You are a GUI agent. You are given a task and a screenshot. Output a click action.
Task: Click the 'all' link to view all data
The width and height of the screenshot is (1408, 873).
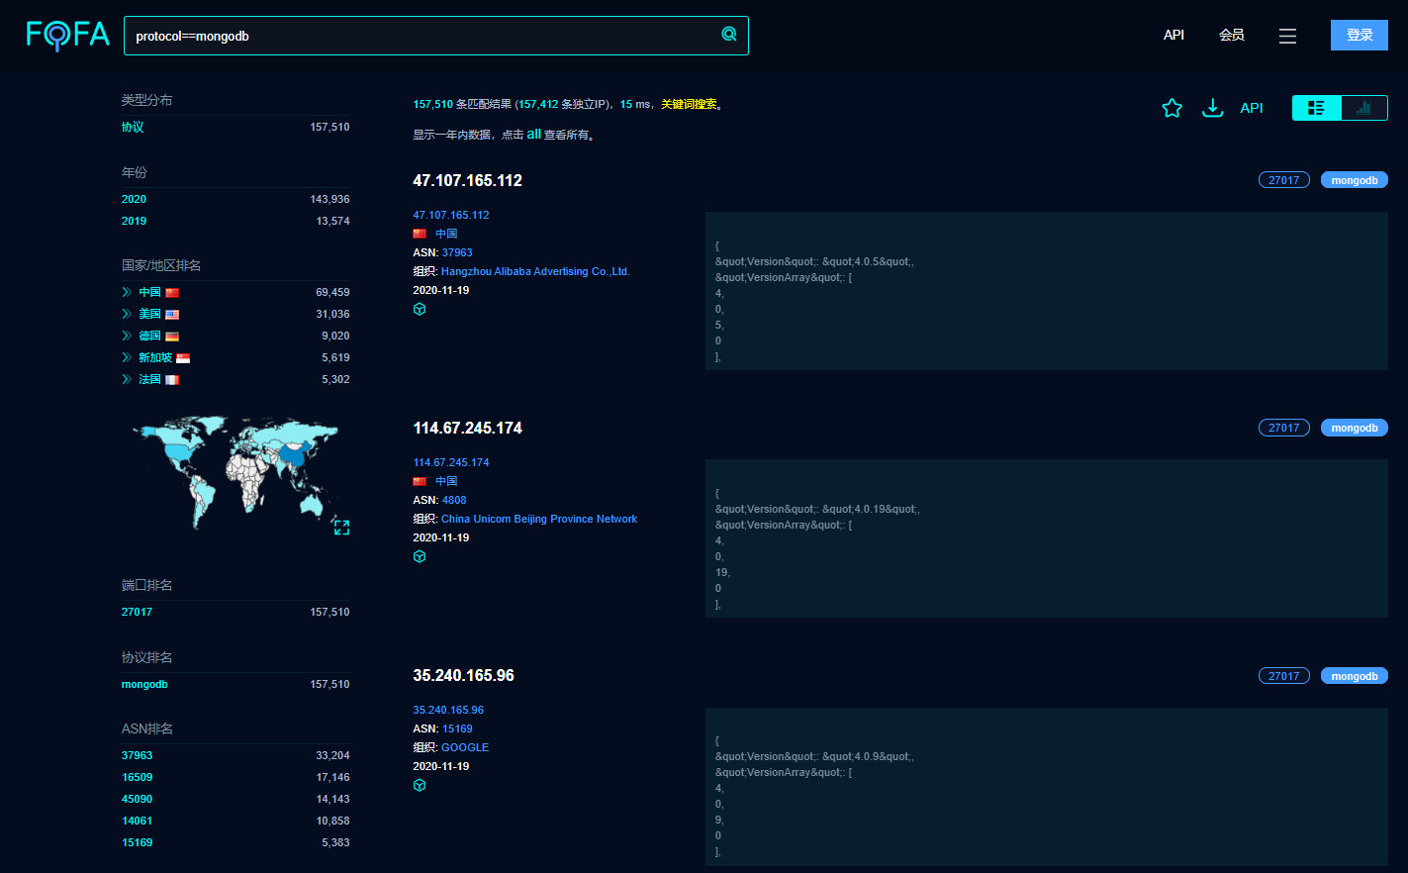click(533, 134)
